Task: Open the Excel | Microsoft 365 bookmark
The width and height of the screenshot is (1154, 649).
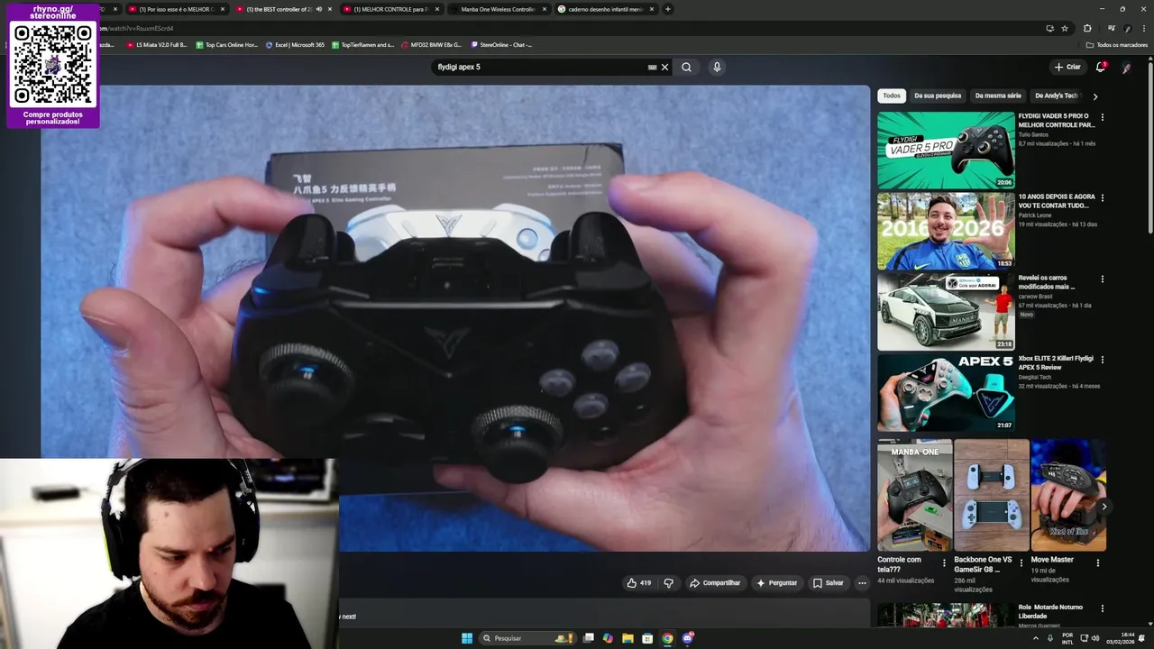Action: (295, 44)
